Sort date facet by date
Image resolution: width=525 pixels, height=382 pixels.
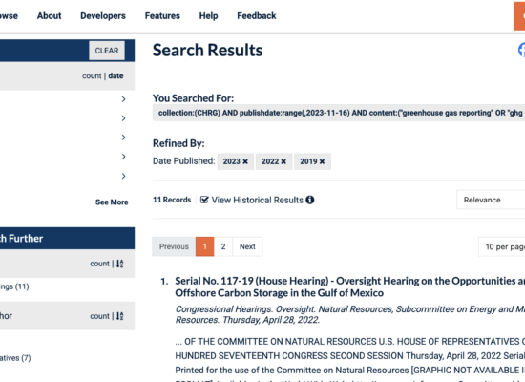click(x=115, y=75)
